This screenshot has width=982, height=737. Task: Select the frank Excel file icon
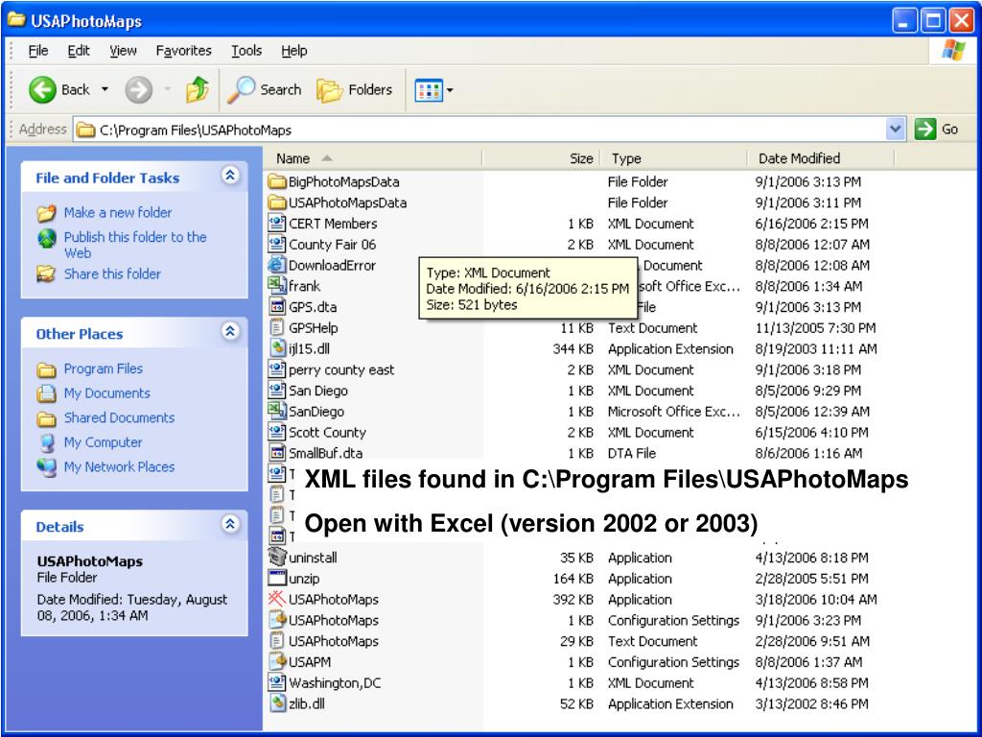276,286
